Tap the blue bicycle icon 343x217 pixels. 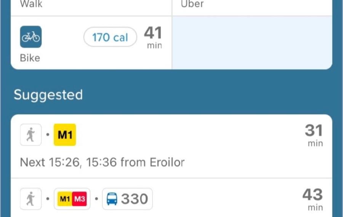pyautogui.click(x=31, y=37)
